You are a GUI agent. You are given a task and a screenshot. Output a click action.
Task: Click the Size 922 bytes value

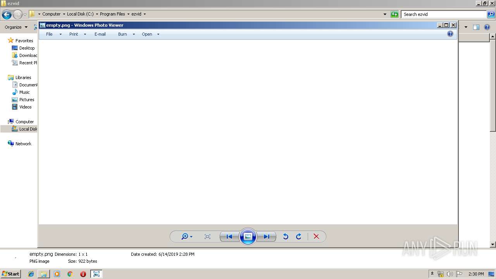click(88, 261)
